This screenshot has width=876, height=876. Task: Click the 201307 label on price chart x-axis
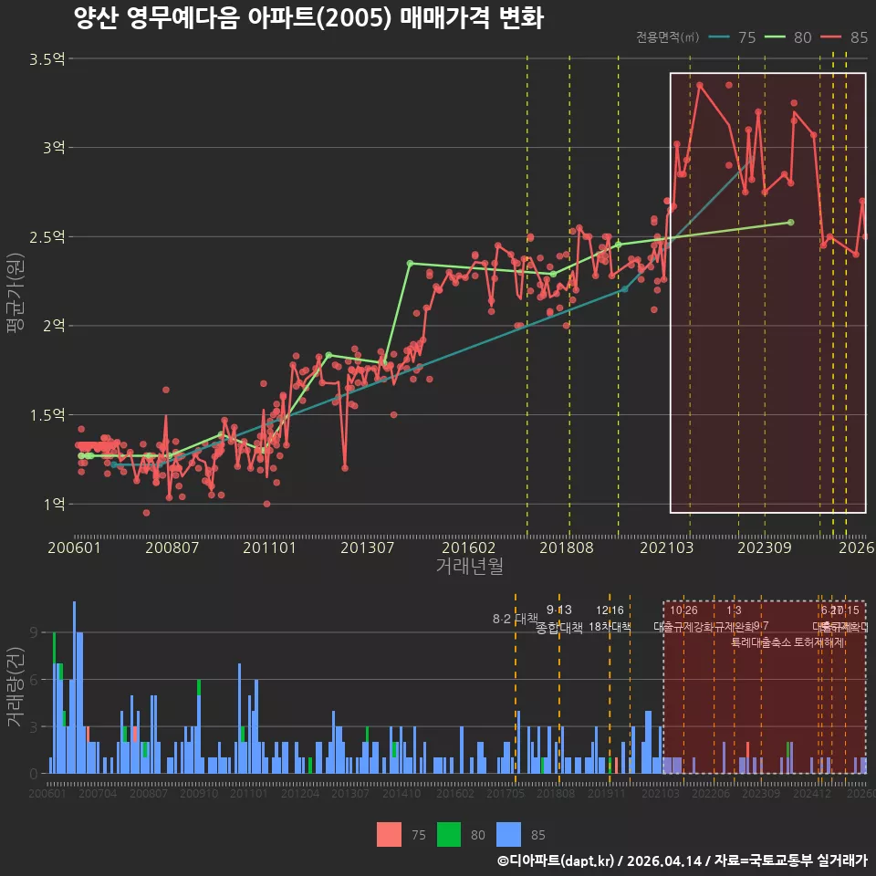click(367, 547)
